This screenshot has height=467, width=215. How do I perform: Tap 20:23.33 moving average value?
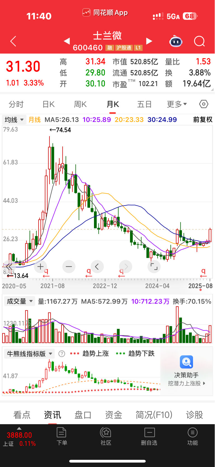click(x=129, y=120)
